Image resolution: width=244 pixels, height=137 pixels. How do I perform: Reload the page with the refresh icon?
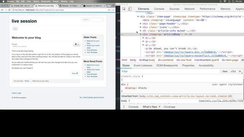[x=9, y=10]
